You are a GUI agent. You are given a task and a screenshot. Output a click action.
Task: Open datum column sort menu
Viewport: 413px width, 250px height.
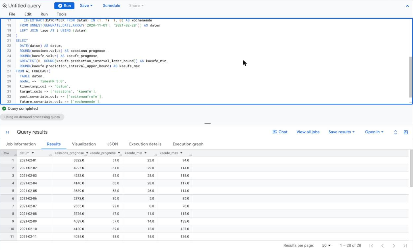click(33, 153)
